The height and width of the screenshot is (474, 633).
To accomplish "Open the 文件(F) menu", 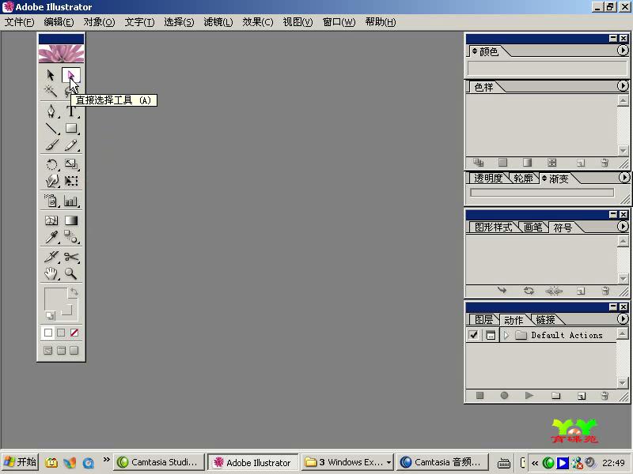I will tap(19, 22).
